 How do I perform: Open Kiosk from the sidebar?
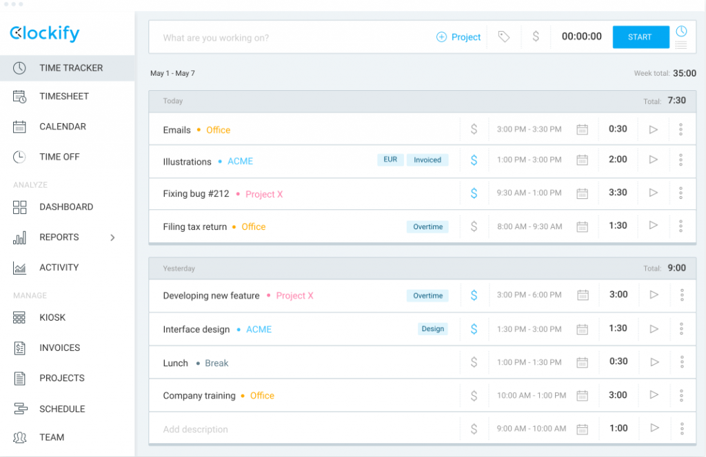[53, 317]
